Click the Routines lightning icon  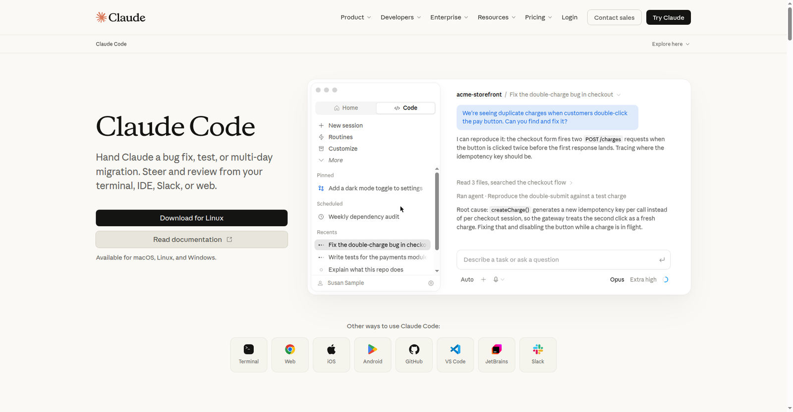point(321,137)
